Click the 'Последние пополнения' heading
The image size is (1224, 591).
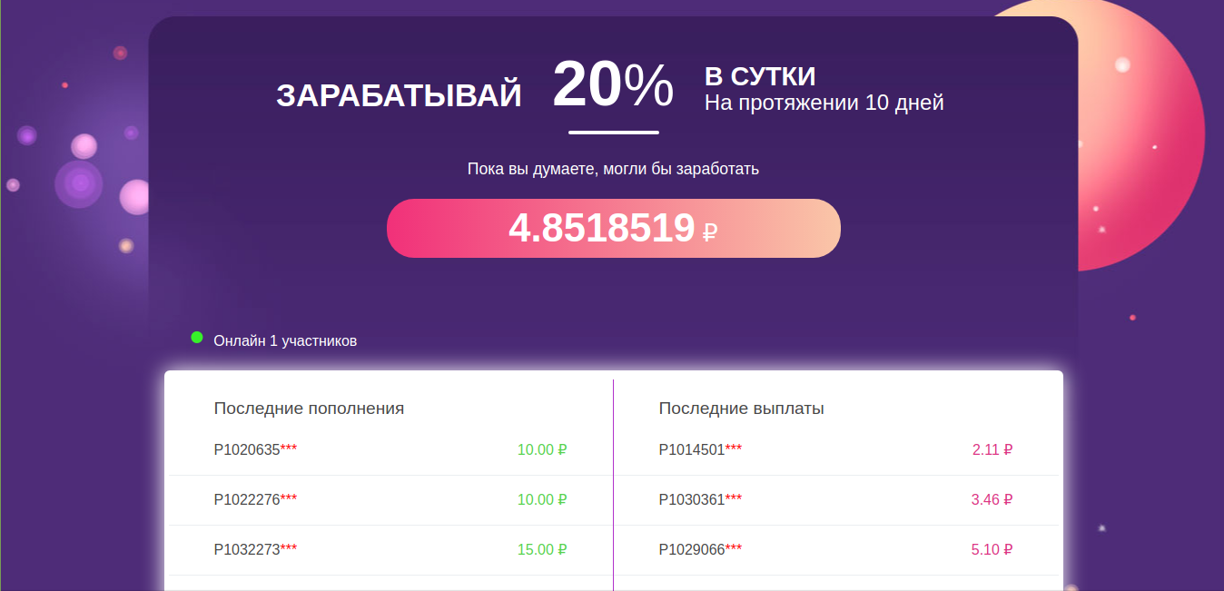point(309,409)
